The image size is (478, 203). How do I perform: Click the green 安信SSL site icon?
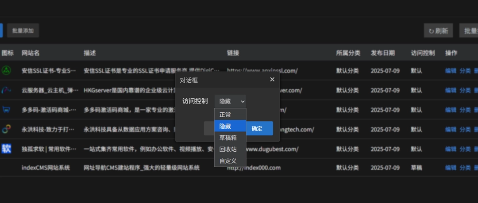pyautogui.click(x=6, y=70)
